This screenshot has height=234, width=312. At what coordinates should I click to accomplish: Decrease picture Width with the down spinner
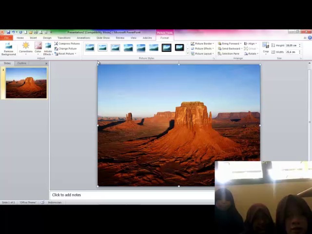point(300,53)
